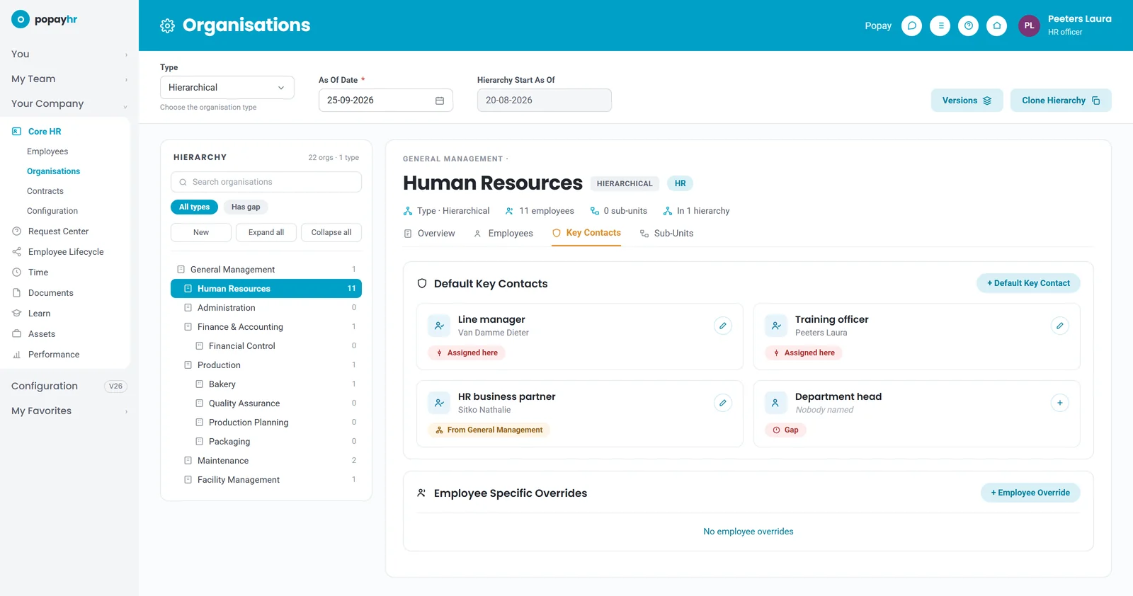Focus the Search organisations field

click(266, 182)
